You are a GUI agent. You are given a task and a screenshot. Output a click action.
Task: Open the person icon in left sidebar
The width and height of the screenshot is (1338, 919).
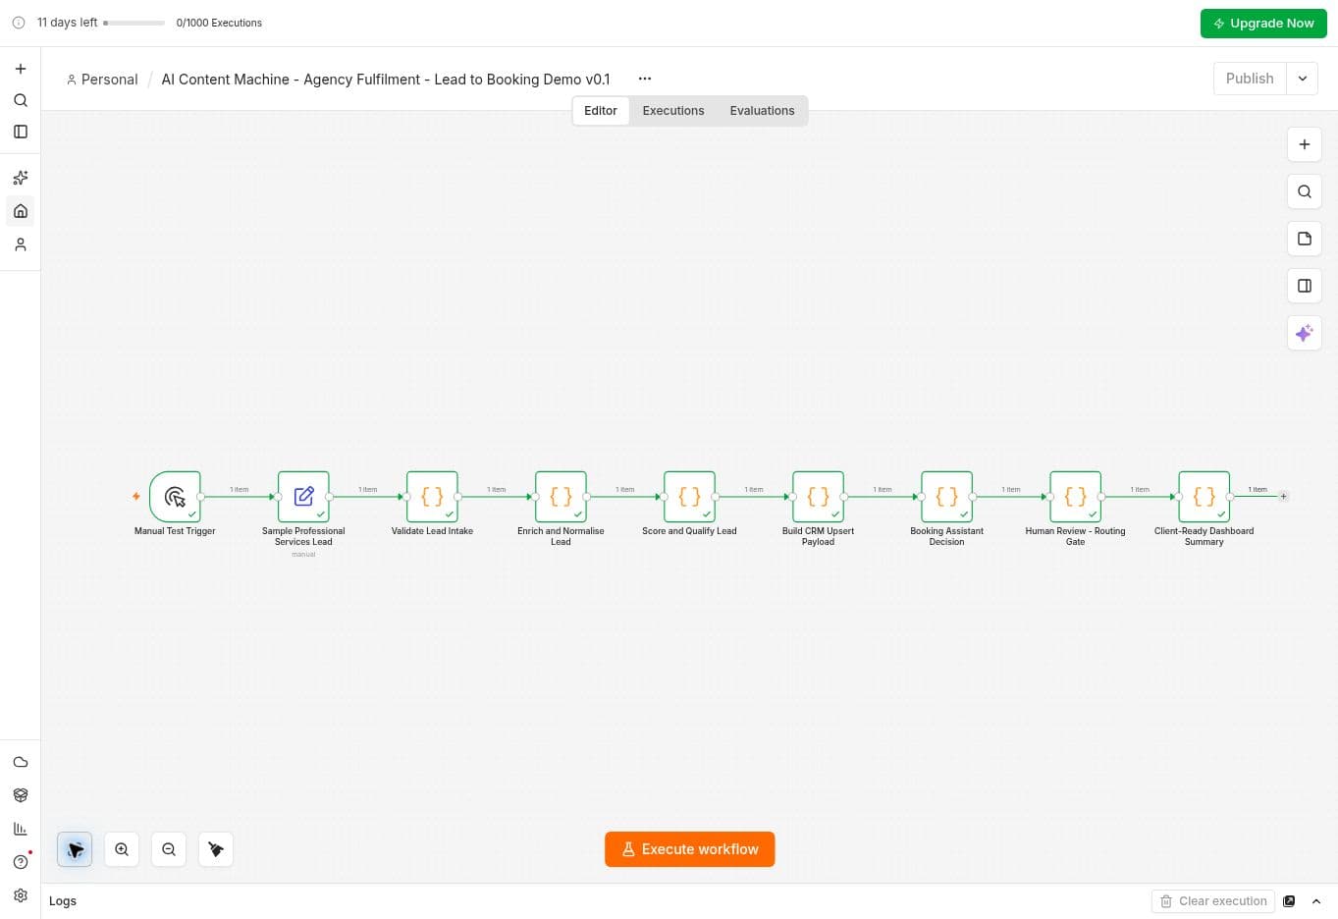[x=21, y=244]
